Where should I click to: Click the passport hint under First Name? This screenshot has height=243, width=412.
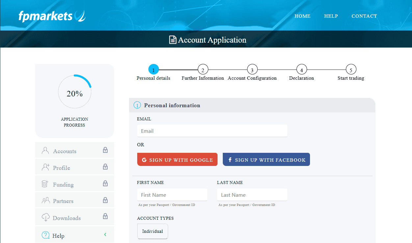[167, 205]
